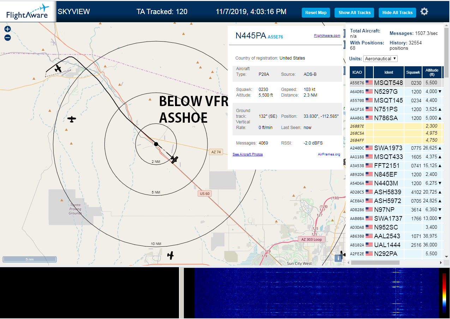This screenshot has width=450, height=319.
Task: Click the SKYVIEW header title
Action: tap(74, 12)
